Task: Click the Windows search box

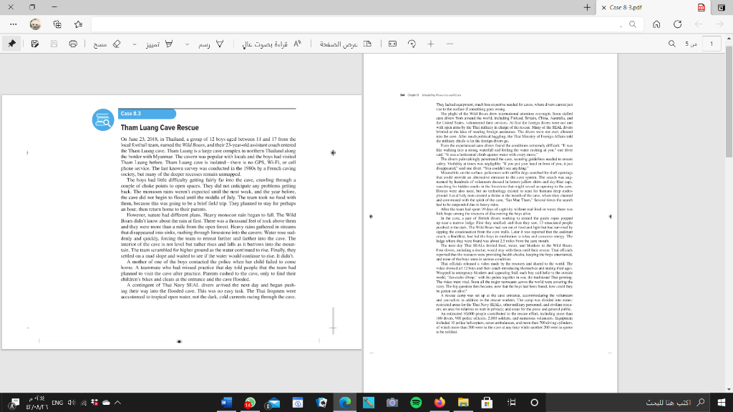Action: [x=628, y=402]
